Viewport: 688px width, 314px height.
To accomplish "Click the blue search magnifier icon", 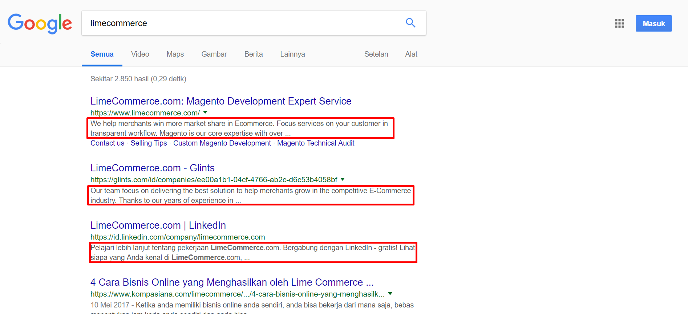I will point(410,23).
